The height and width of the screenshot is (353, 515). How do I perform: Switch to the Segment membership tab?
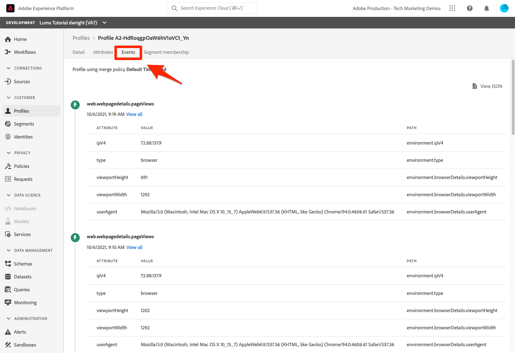[x=166, y=52]
